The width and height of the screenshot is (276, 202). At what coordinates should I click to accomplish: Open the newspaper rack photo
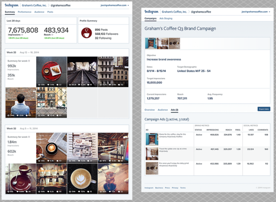(x=82, y=148)
